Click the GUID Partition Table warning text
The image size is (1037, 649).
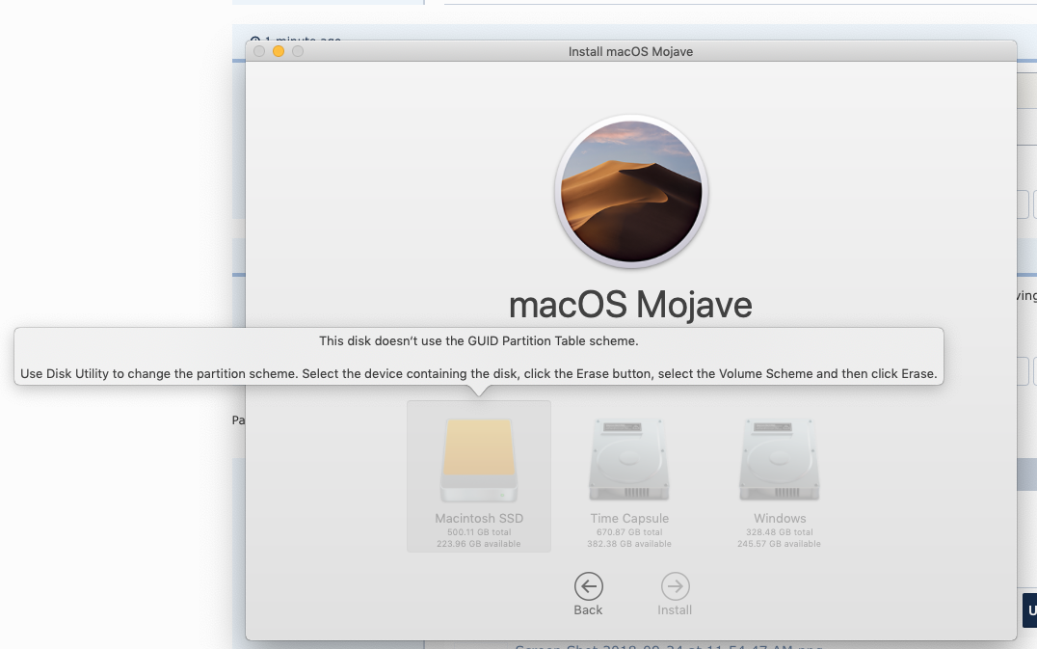(x=478, y=340)
